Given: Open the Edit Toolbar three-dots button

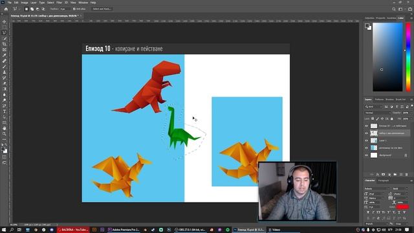Looking at the screenshot, I should tap(5, 139).
